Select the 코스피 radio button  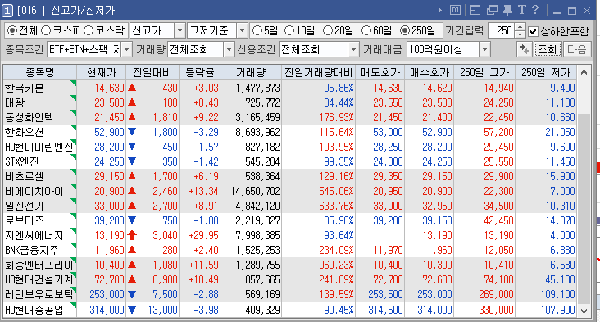point(46,30)
